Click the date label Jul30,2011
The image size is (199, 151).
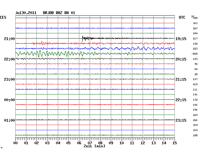point(26,13)
